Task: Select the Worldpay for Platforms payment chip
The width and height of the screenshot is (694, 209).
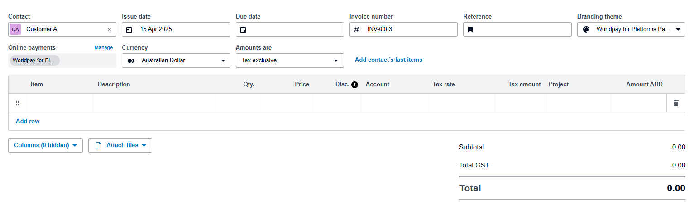Action: pyautogui.click(x=35, y=60)
